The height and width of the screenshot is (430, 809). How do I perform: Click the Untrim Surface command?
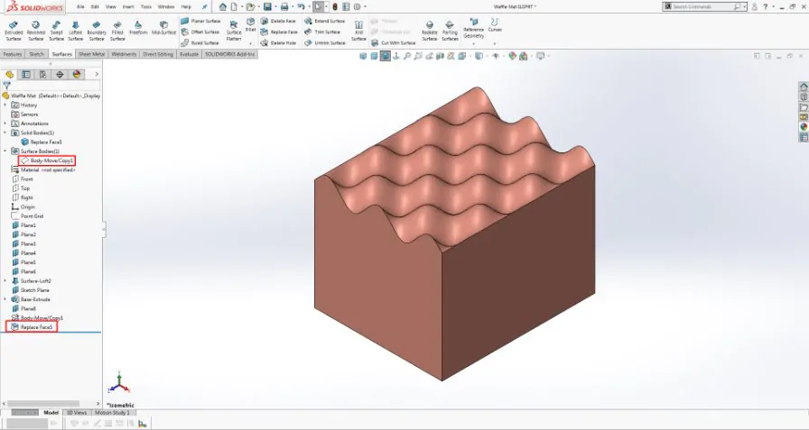[324, 42]
